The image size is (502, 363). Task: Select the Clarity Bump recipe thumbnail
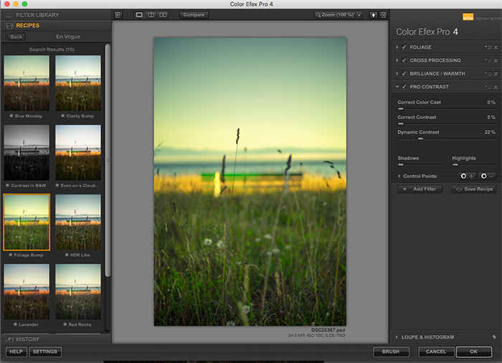tap(78, 83)
